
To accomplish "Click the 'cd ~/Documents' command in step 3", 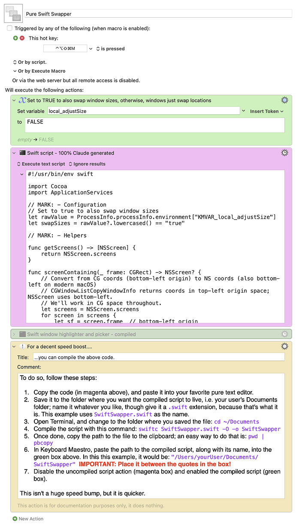I will pos(237,422).
